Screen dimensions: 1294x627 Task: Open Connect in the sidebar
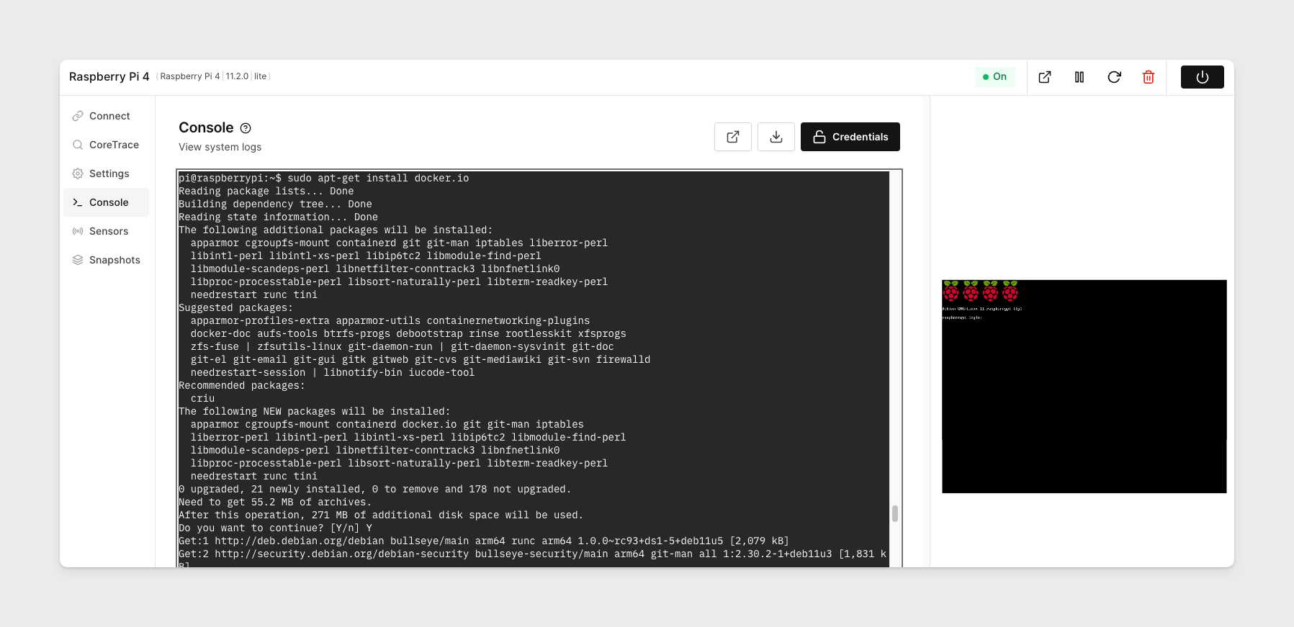[106, 116]
